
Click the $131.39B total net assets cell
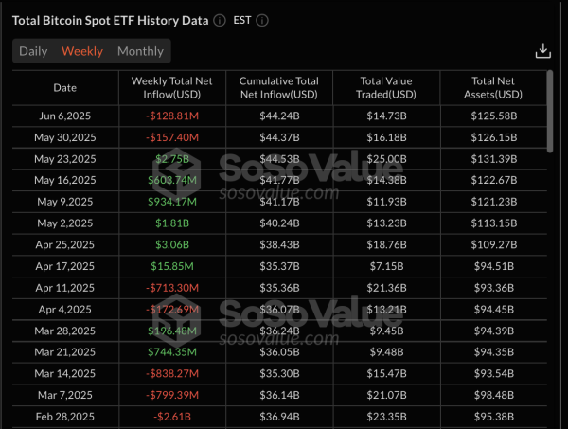coord(495,158)
